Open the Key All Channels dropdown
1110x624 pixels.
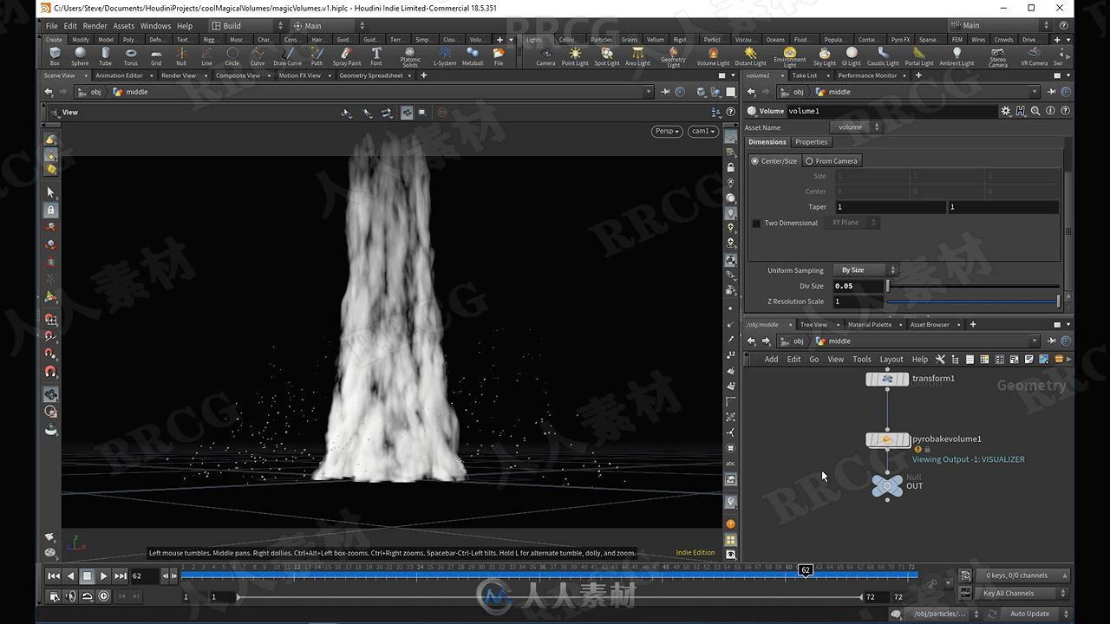1023,594
